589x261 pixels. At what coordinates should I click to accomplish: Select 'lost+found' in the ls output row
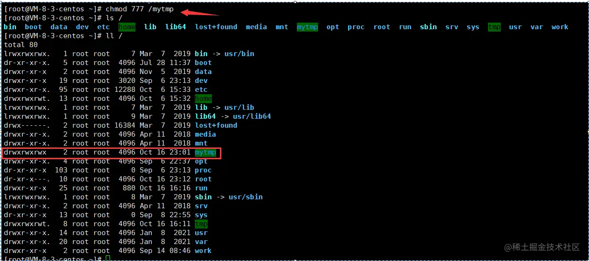pos(216,27)
